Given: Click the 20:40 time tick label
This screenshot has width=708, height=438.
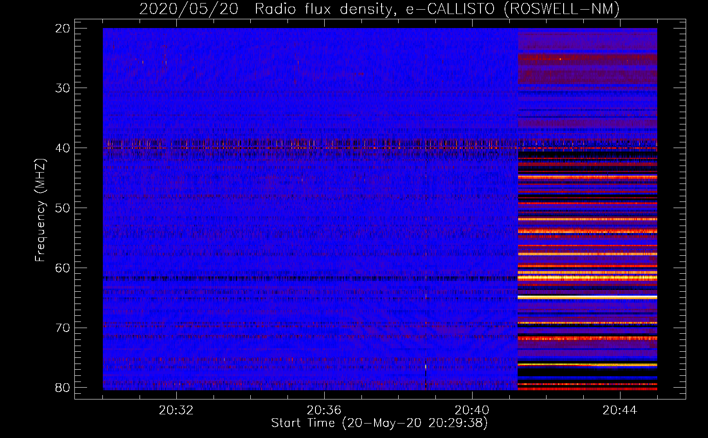Looking at the screenshot, I should (472, 410).
